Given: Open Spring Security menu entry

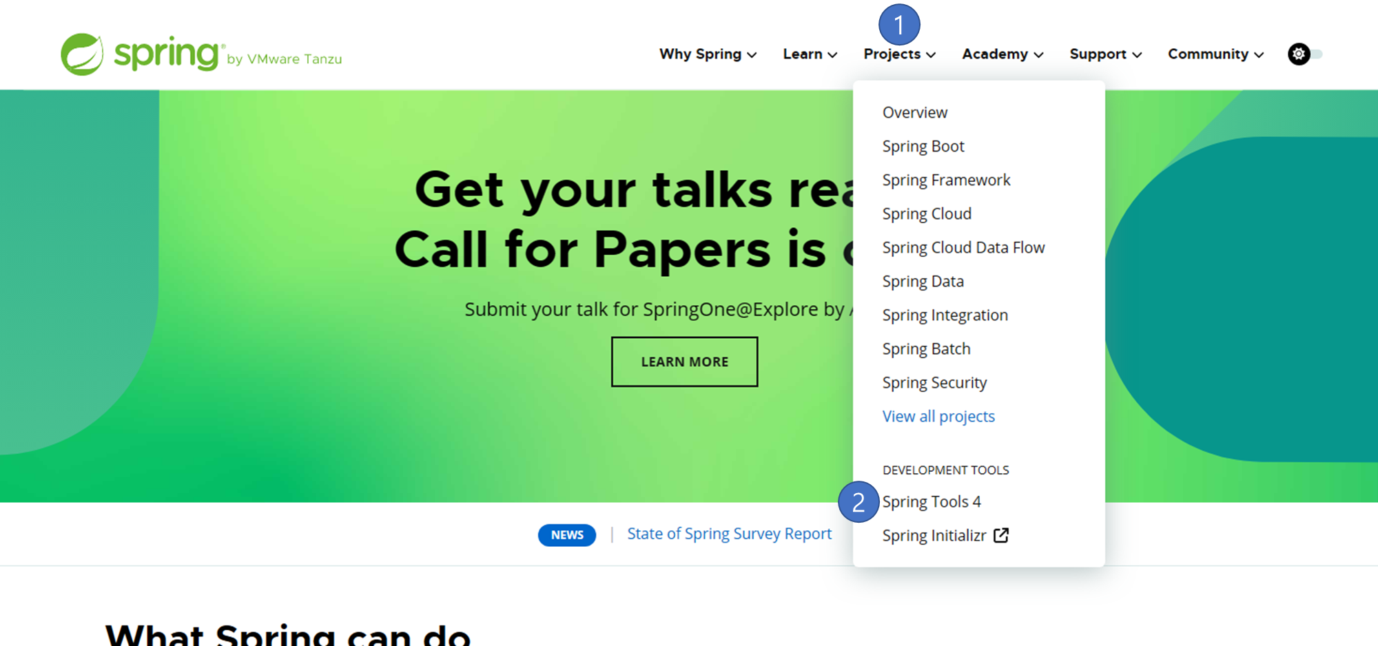Looking at the screenshot, I should 934,382.
